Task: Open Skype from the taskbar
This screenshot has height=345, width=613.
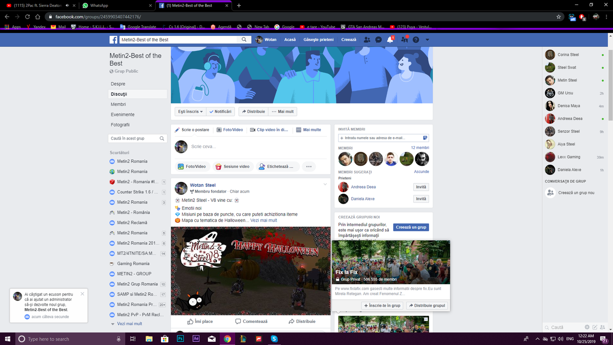Action: point(273,339)
